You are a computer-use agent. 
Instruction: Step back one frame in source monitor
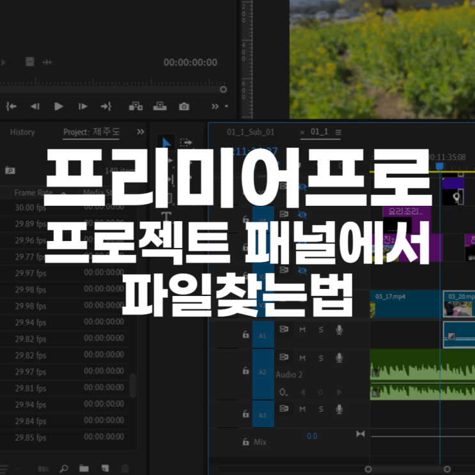(x=35, y=106)
